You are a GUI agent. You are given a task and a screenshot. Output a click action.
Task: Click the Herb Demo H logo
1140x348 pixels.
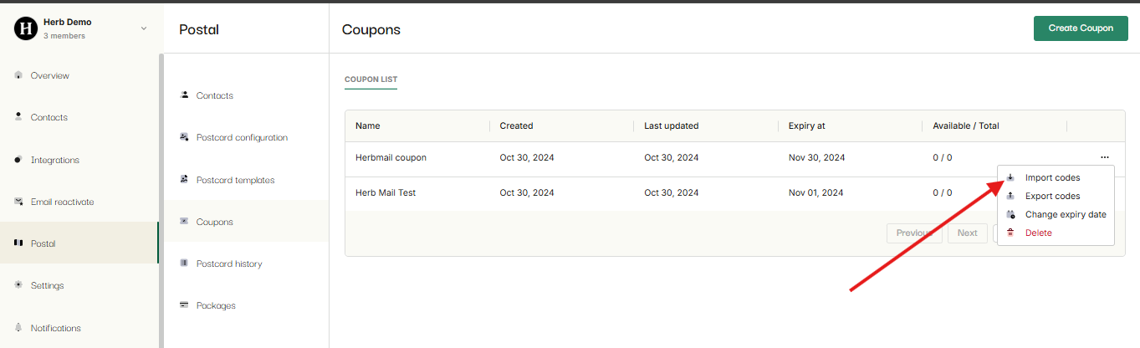click(26, 28)
